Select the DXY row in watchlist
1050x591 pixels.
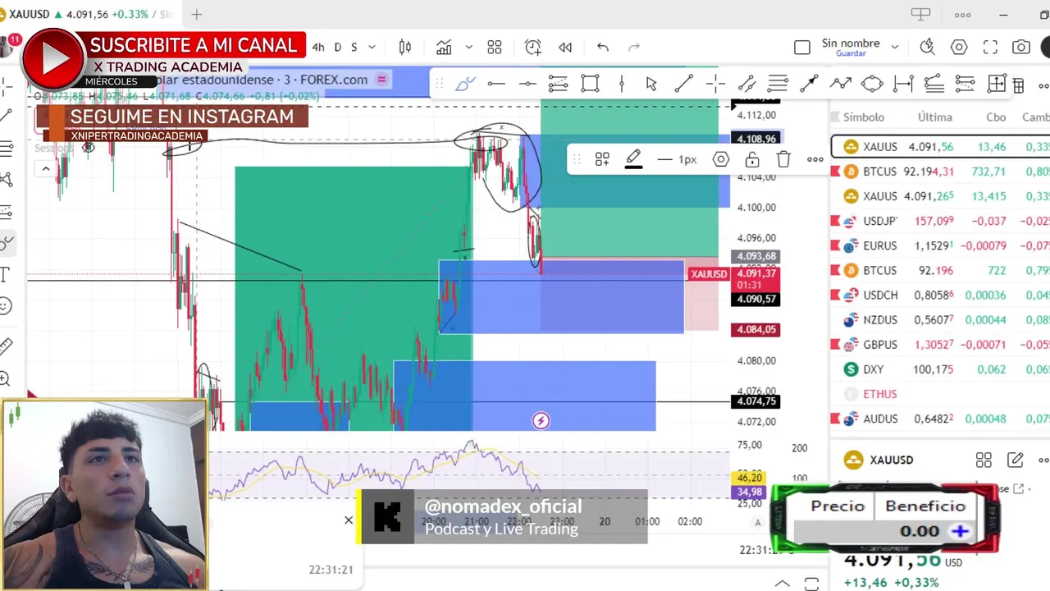coord(940,369)
